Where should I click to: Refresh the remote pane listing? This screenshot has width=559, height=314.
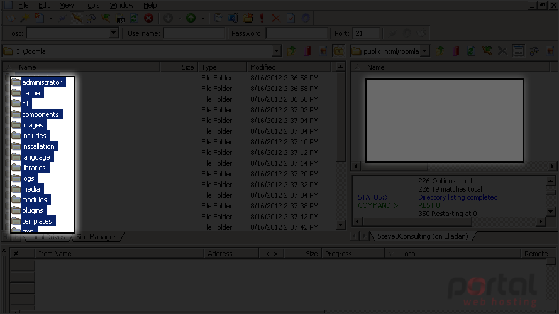click(x=472, y=51)
